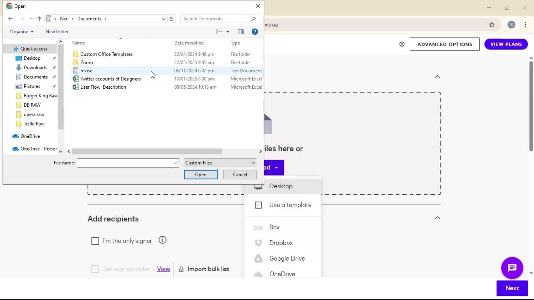
Task: Open info icon beside only signer
Action: [x=162, y=240]
